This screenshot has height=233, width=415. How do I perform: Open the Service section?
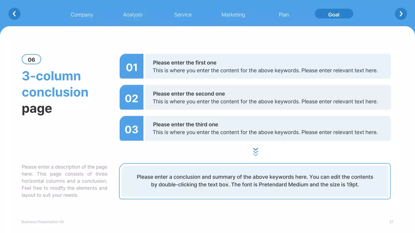[183, 15]
